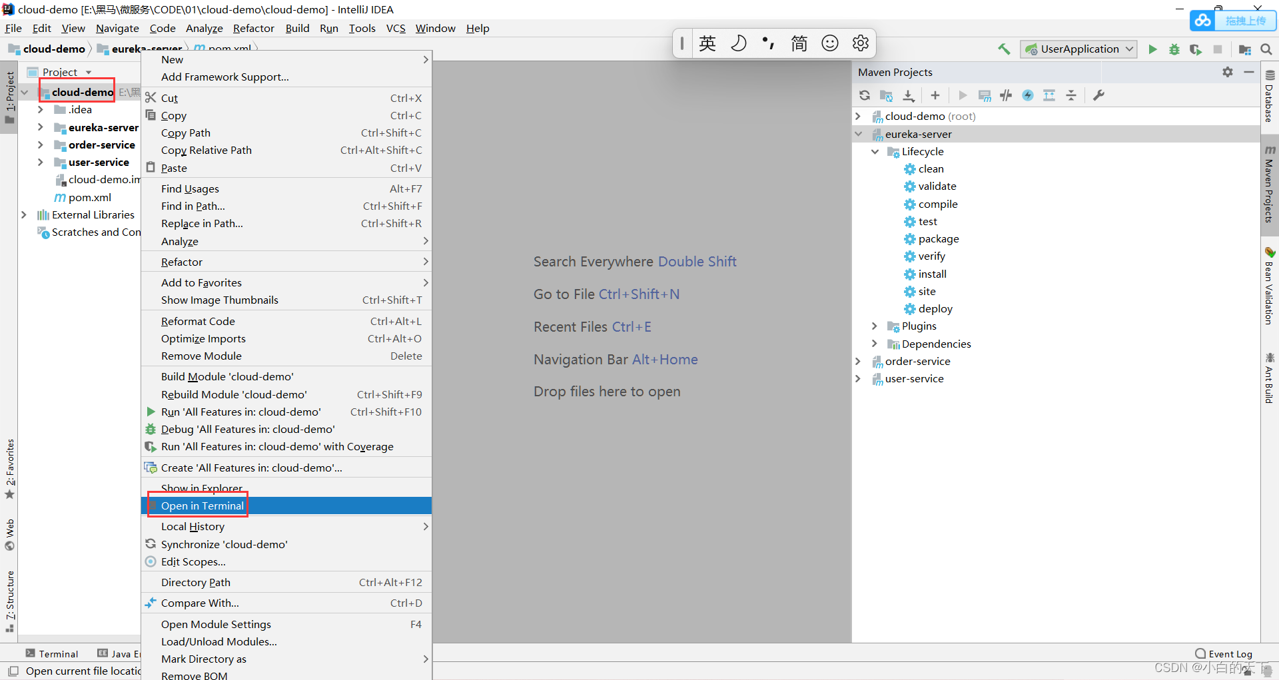The width and height of the screenshot is (1279, 680).
Task: Click Synchronize 'cloud-demo' entry
Action: pos(286,544)
